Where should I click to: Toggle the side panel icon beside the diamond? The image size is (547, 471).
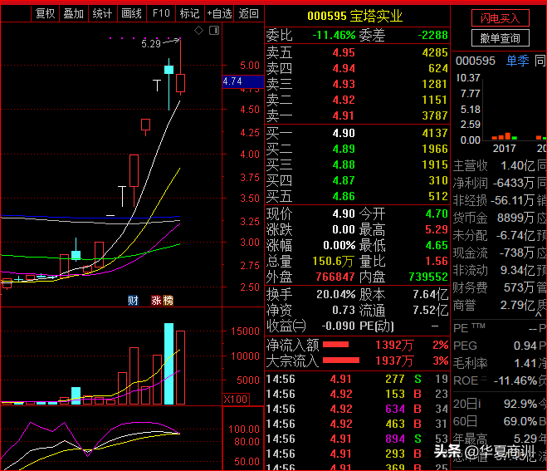point(214,31)
